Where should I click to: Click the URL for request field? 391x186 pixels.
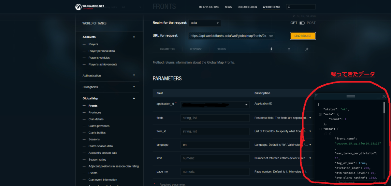[x=231, y=36]
